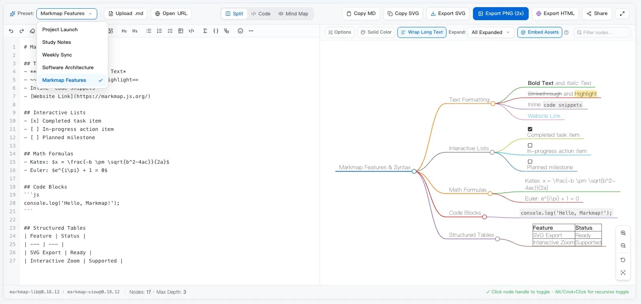Check the Completed task item checkbox
The height and width of the screenshot is (304, 641).
pos(530,129)
